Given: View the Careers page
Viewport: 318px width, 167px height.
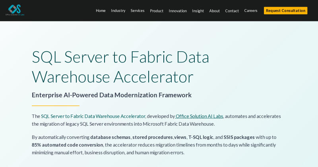Looking at the screenshot, I should coord(251,11).
